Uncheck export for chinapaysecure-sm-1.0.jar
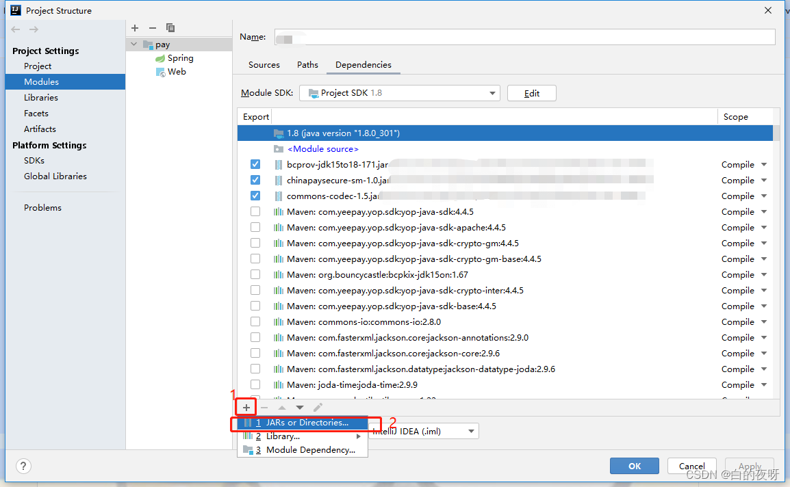The width and height of the screenshot is (790, 487). coord(255,180)
